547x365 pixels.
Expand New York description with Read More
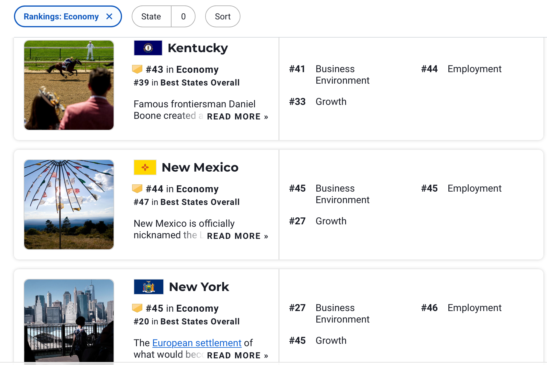click(x=237, y=356)
